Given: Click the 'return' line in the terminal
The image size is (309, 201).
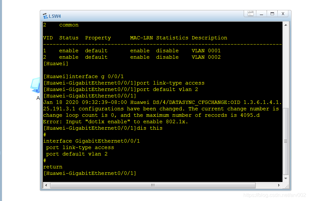Looking at the screenshot, I should tap(53, 167).
